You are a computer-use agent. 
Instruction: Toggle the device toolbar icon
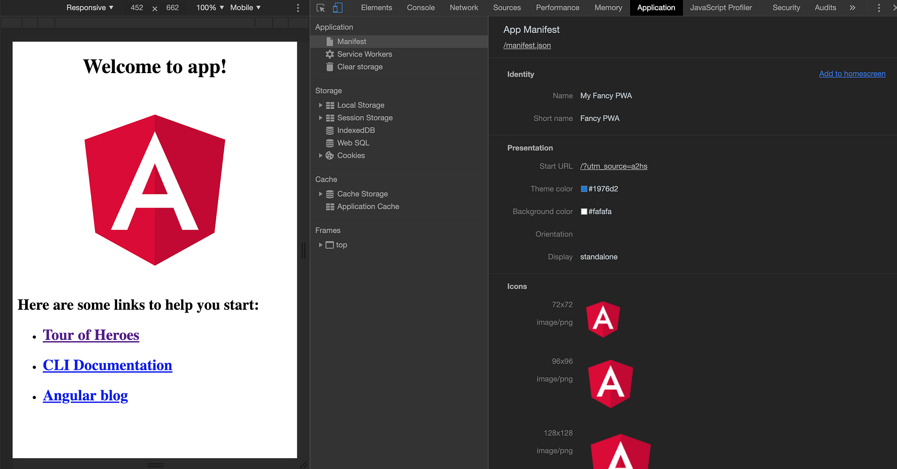tap(337, 8)
